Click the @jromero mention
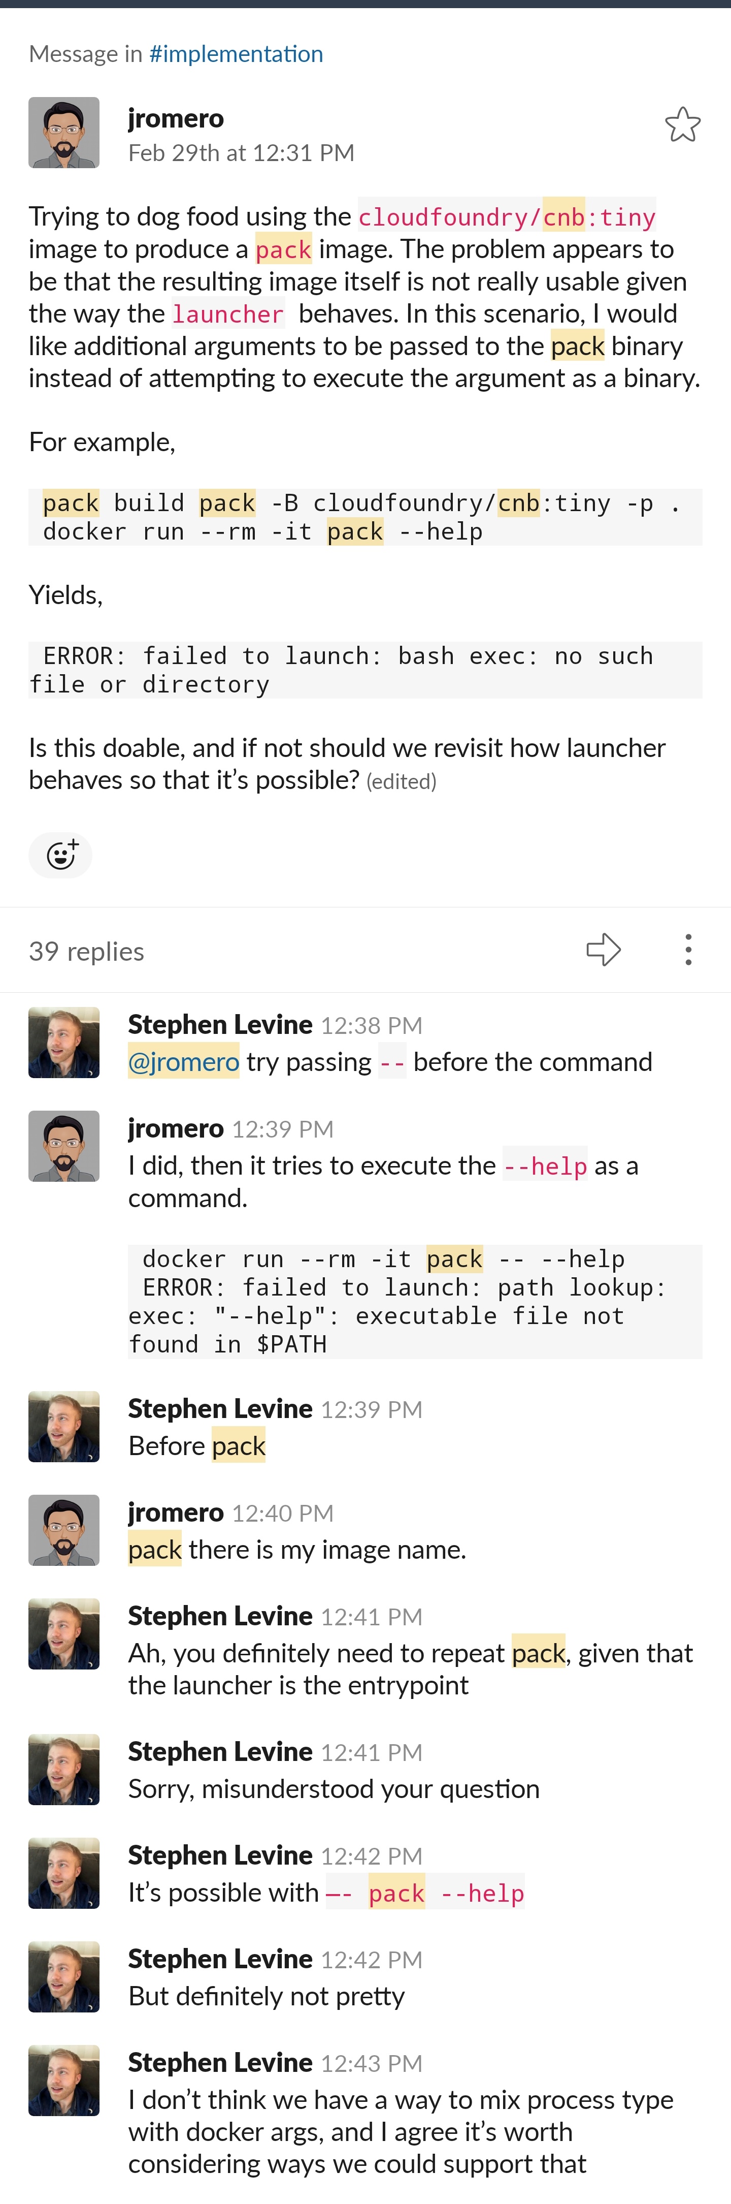 [183, 1061]
